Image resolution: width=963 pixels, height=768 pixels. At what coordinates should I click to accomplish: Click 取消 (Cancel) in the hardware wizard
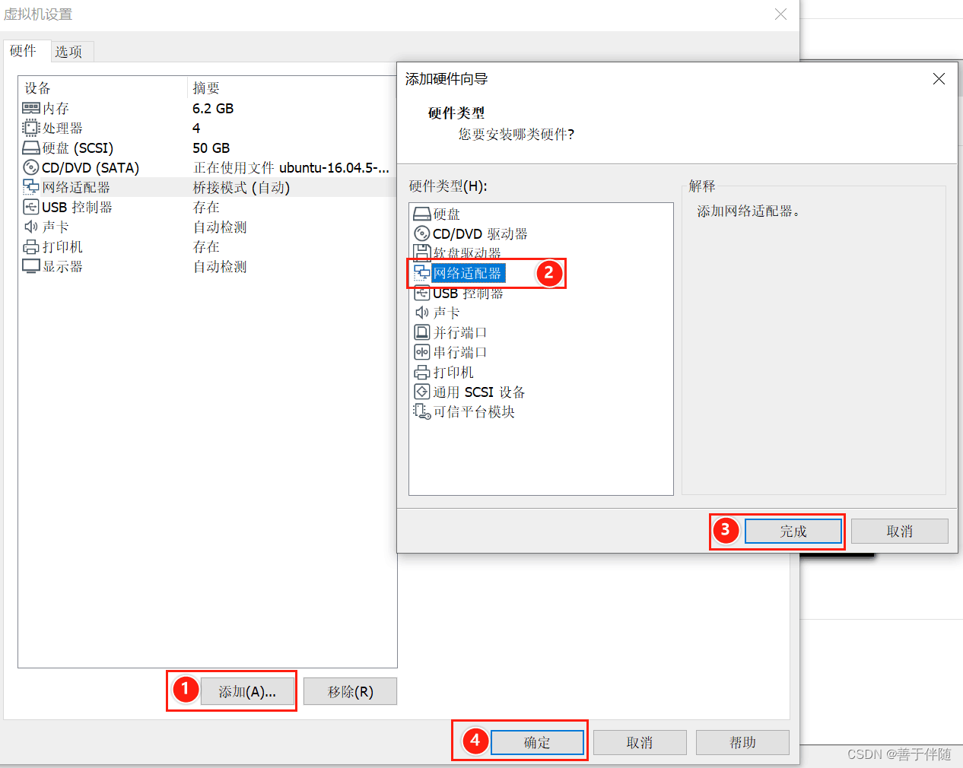tap(900, 532)
